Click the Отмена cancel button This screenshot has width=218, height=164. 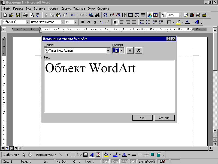[x=164, y=118]
